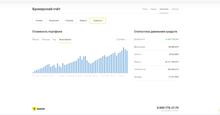220x115 pixels.
Task: Select the Год time period
Action: tap(54, 39)
